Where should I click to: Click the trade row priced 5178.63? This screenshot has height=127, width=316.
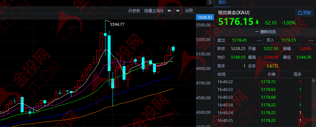click(263, 89)
